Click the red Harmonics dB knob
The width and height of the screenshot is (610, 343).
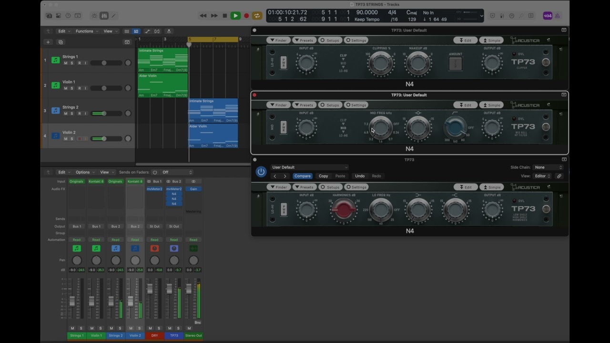[x=344, y=209]
